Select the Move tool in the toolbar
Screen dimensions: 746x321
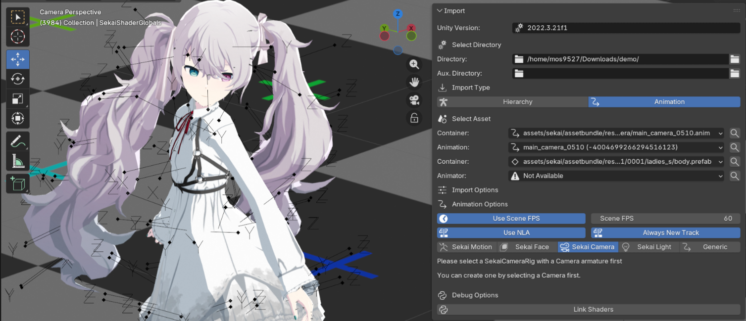pos(18,59)
